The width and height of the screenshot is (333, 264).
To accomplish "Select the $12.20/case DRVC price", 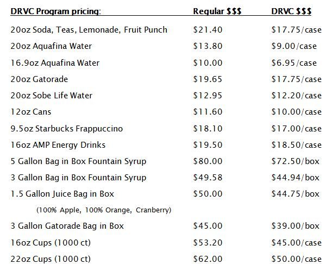I will 296,96.
